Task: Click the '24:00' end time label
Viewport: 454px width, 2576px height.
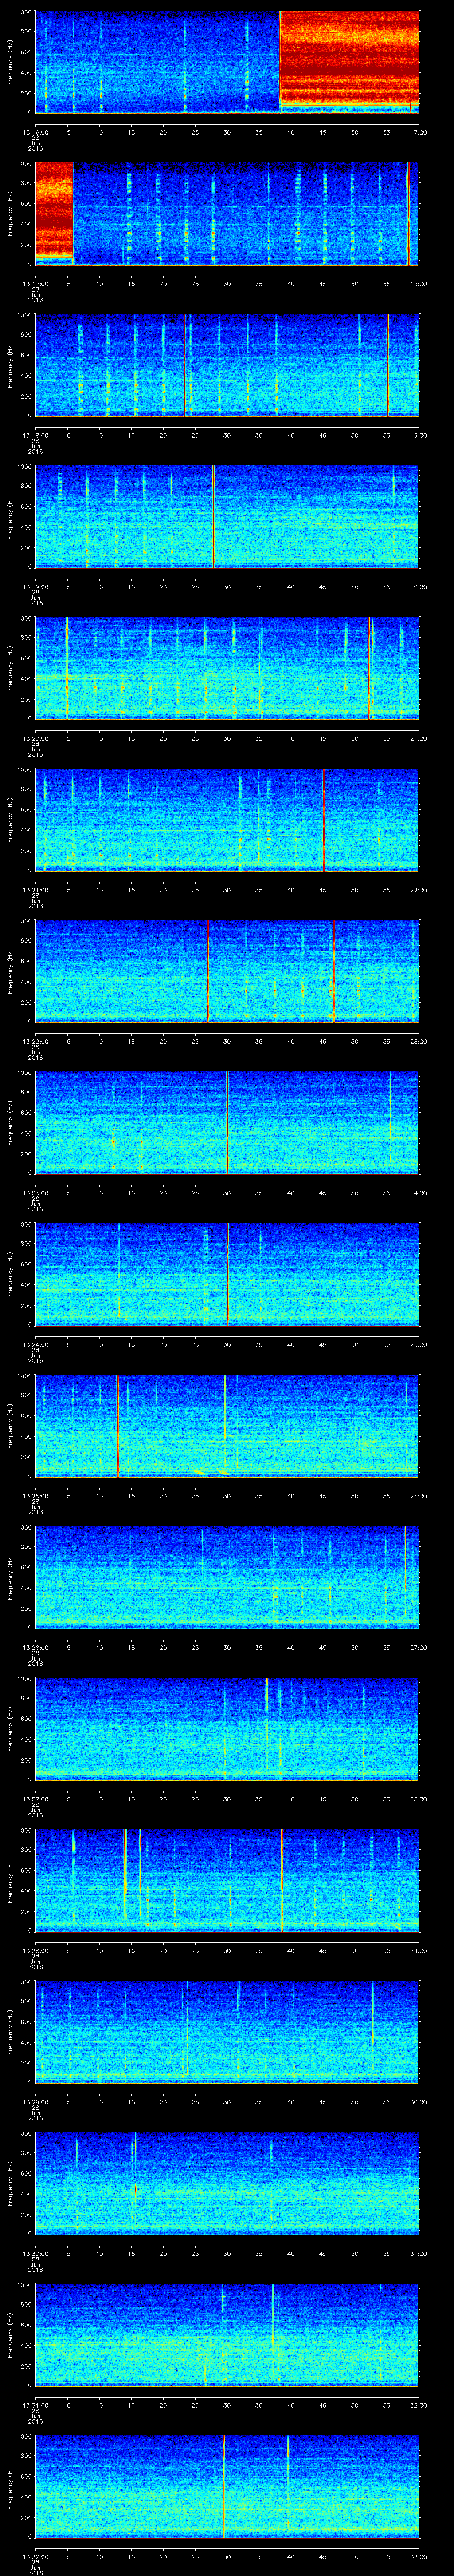Action: [418, 1192]
